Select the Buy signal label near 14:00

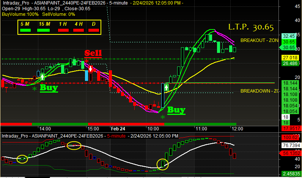tap(49, 88)
